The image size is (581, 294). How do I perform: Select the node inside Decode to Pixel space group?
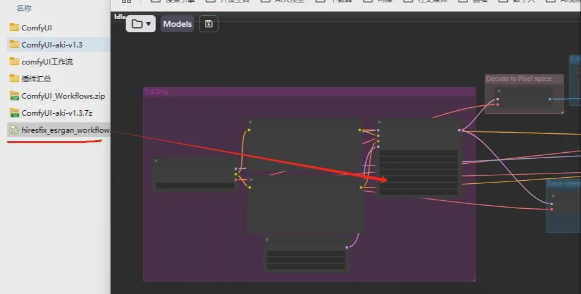pyautogui.click(x=524, y=97)
